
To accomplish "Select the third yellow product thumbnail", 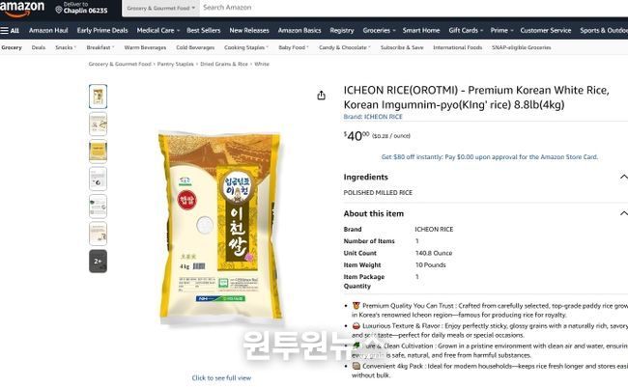I will pos(98,152).
